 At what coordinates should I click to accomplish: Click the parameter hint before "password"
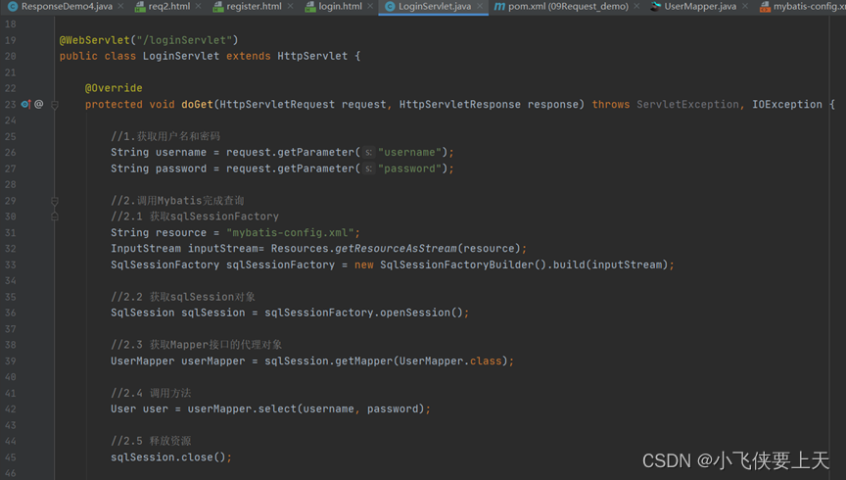point(368,169)
